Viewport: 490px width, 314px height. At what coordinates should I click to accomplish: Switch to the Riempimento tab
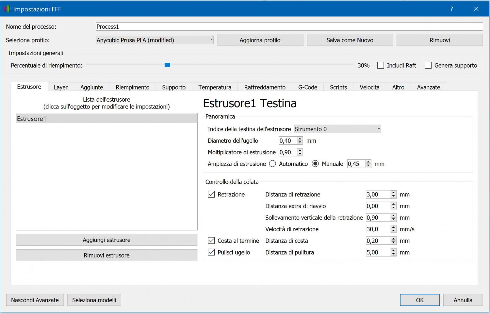tap(133, 87)
